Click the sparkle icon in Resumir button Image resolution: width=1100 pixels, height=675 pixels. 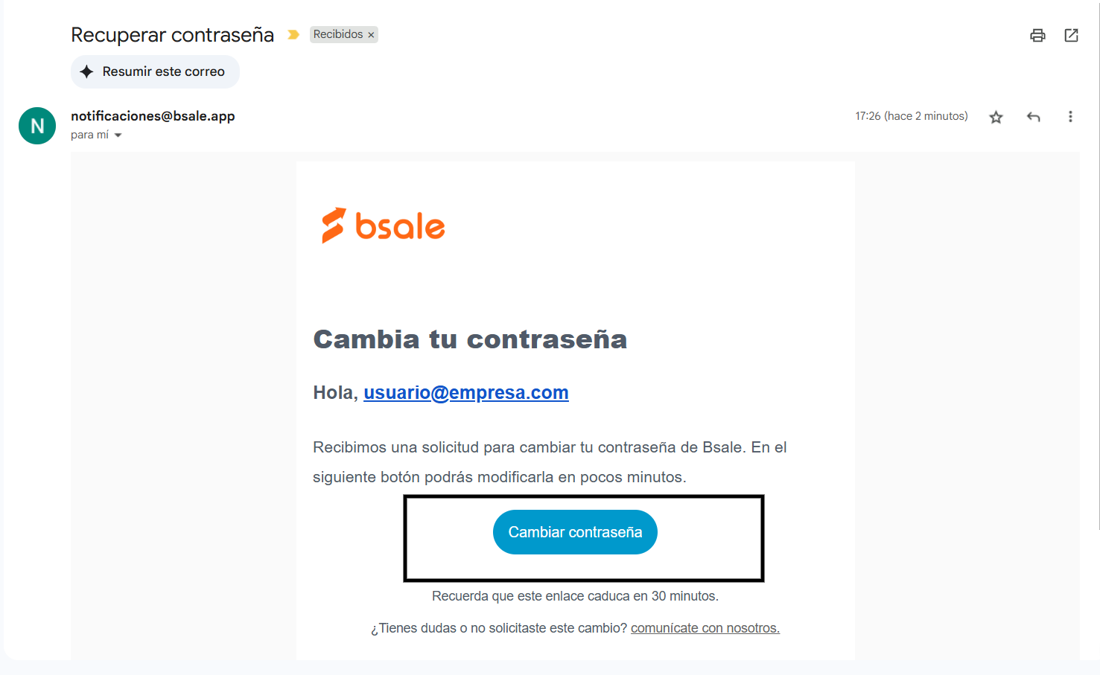(x=86, y=71)
